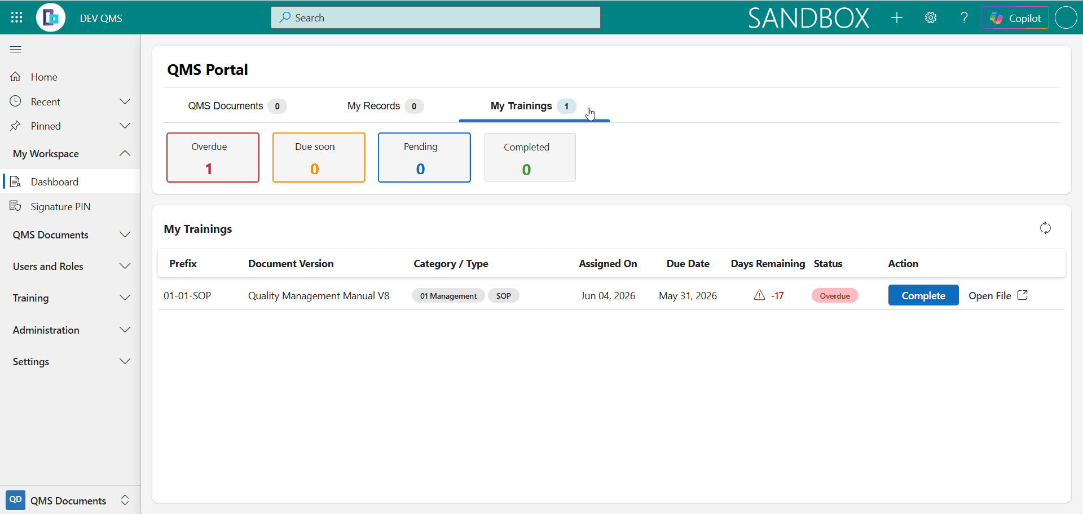Launch Copilot from the header
The width and height of the screenshot is (1083, 514).
(x=1015, y=17)
